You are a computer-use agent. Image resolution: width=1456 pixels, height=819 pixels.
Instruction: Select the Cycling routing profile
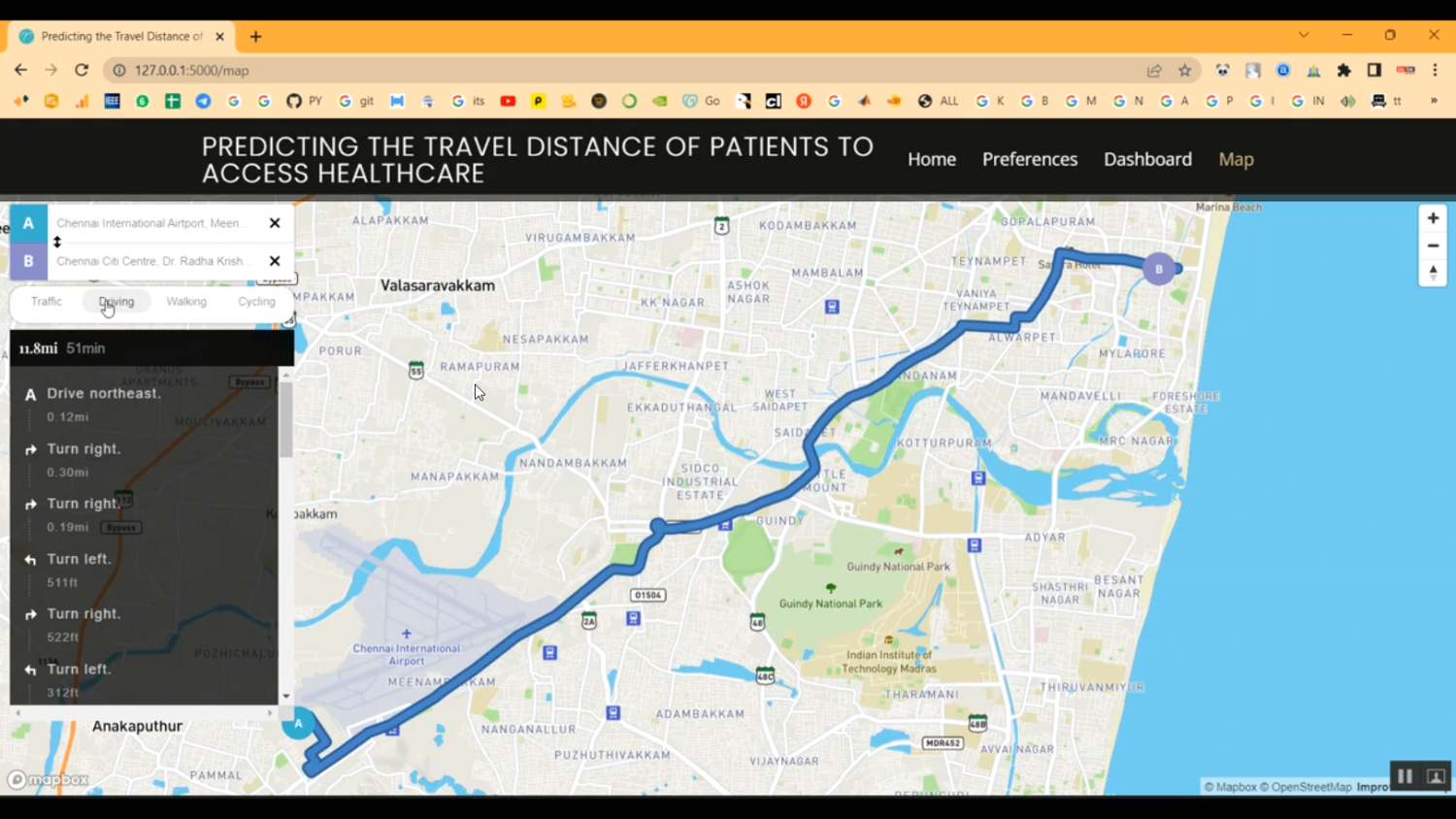[x=256, y=302]
